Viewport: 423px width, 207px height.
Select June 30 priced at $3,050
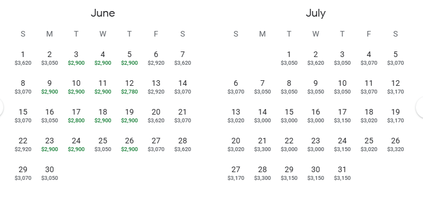click(x=50, y=173)
